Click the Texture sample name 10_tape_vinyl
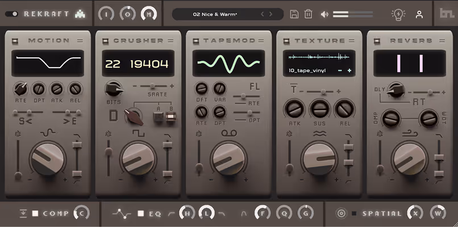Image resolution: width=458 pixels, height=227 pixels. pyautogui.click(x=307, y=70)
